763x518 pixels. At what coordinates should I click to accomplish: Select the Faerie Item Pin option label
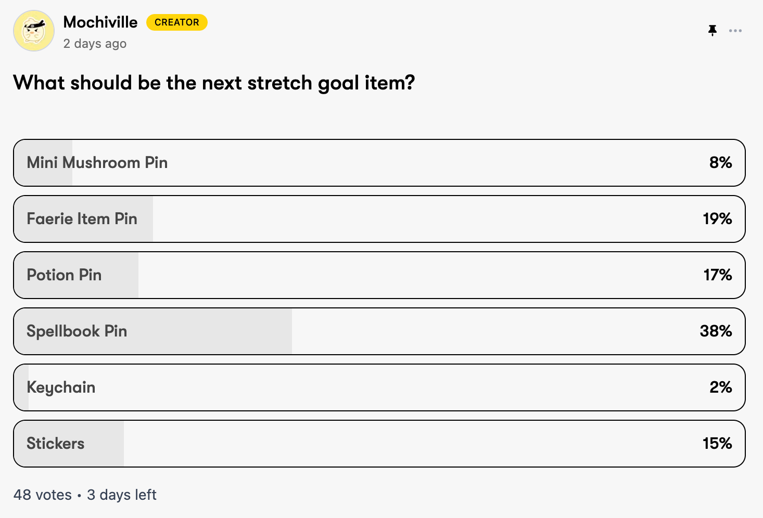(x=82, y=219)
